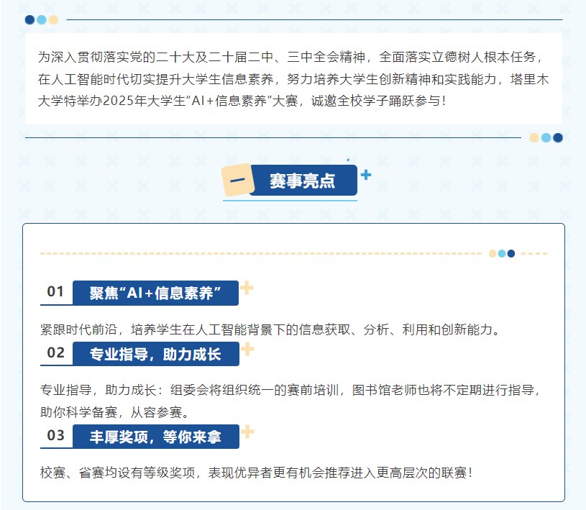Click the yellow plus beside 专业指导，助力成长

click(x=247, y=350)
